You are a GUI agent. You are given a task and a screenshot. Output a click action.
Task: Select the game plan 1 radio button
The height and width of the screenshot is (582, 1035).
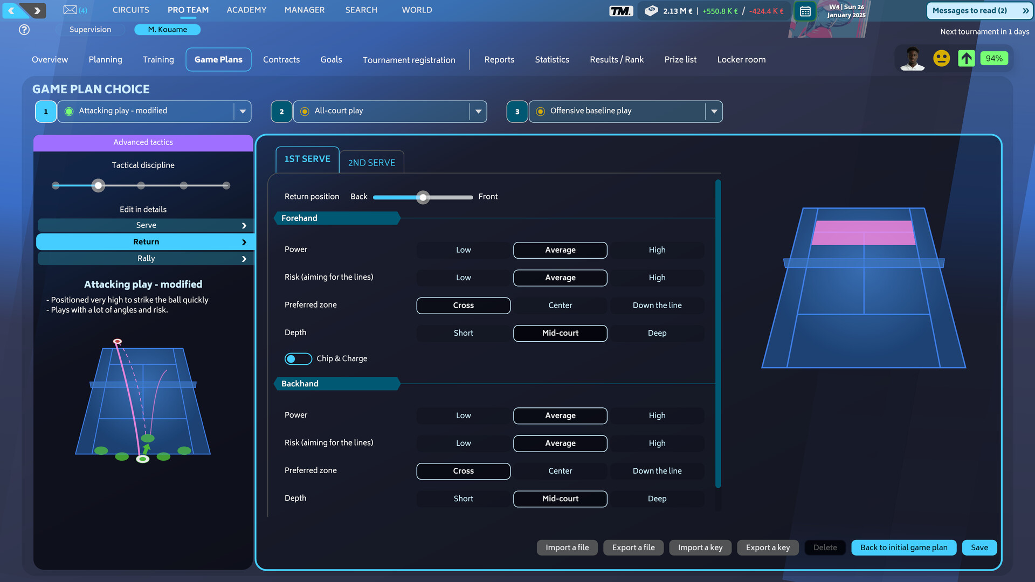[68, 111]
